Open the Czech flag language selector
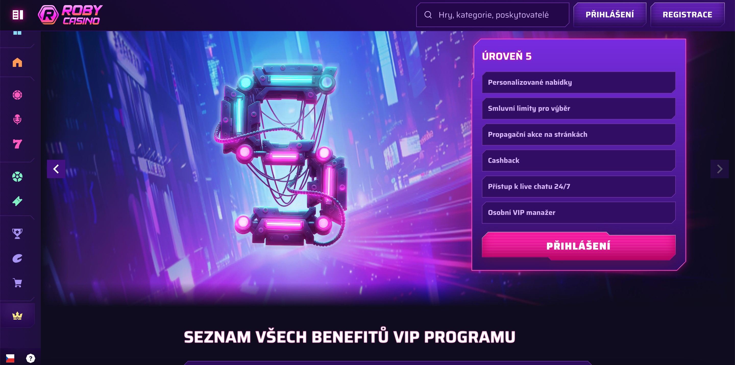735x365 pixels. tap(10, 358)
